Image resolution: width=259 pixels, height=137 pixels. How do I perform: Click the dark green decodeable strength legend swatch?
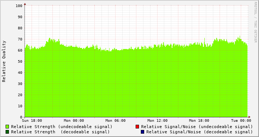pyautogui.click(x=7, y=132)
